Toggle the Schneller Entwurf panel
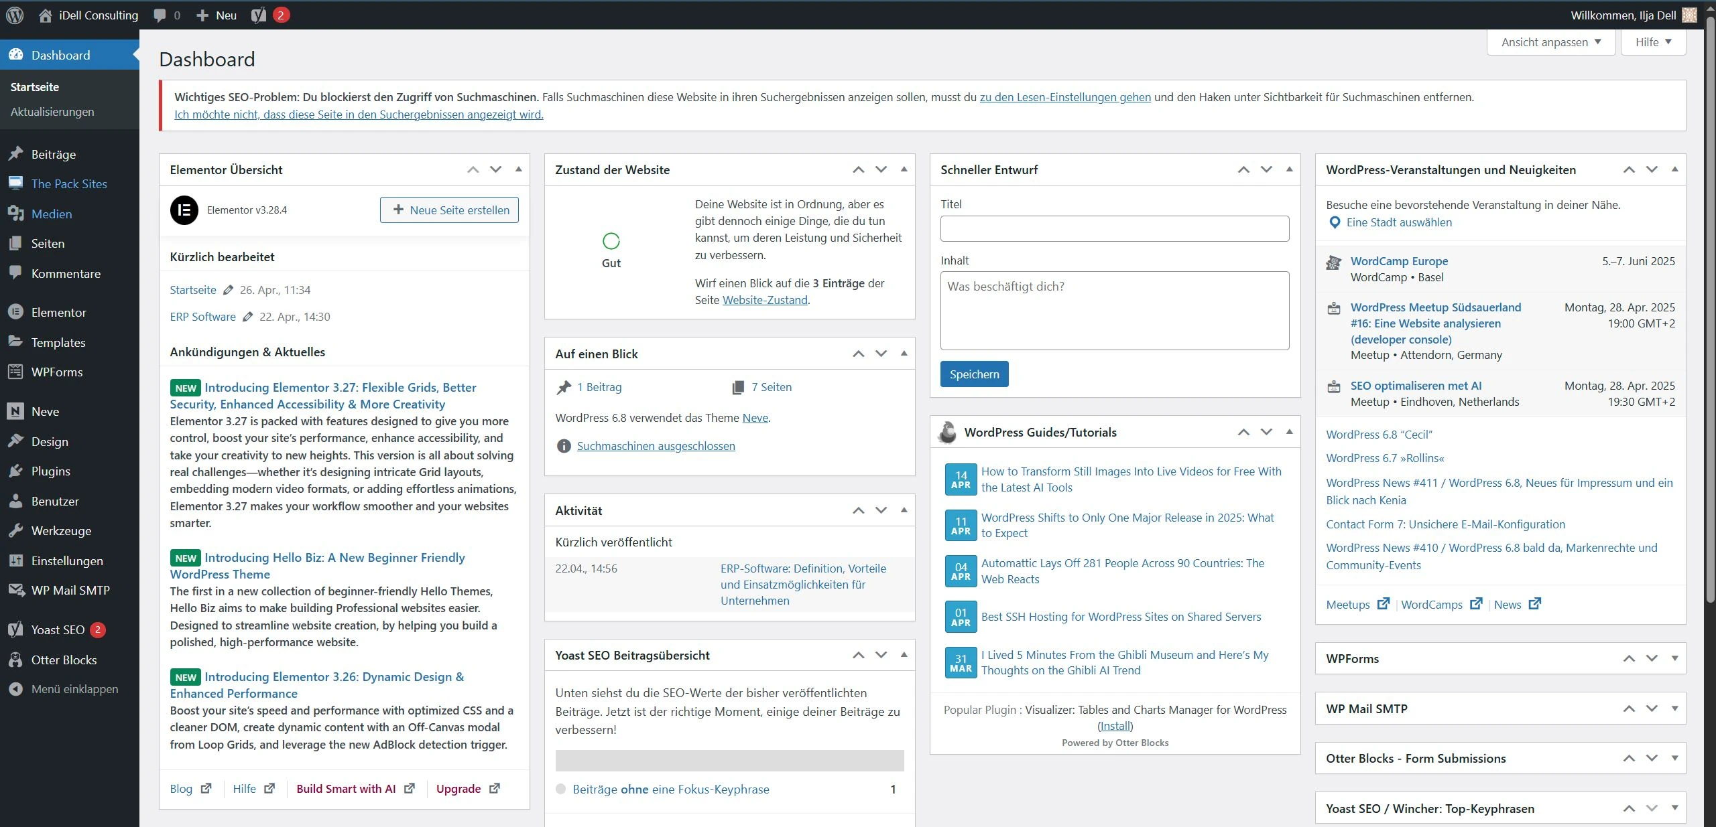The image size is (1716, 827). coord(1289,169)
